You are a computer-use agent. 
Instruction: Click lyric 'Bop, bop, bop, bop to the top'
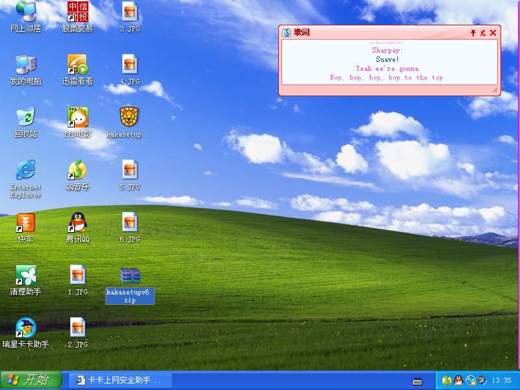tap(386, 77)
